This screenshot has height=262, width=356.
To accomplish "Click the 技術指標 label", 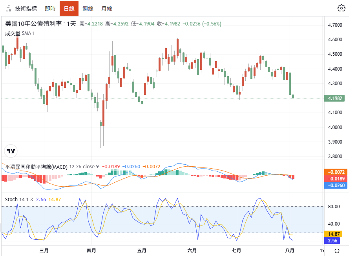I will (26, 8).
